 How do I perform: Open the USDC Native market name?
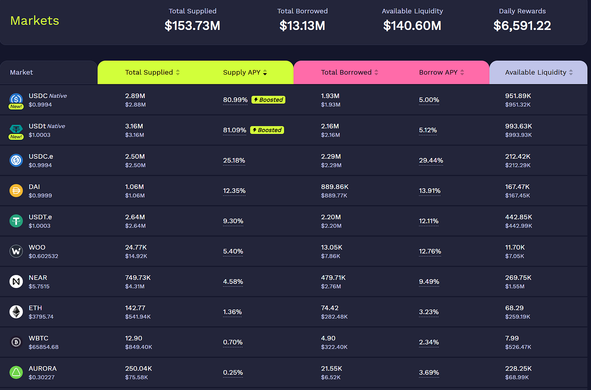click(48, 96)
